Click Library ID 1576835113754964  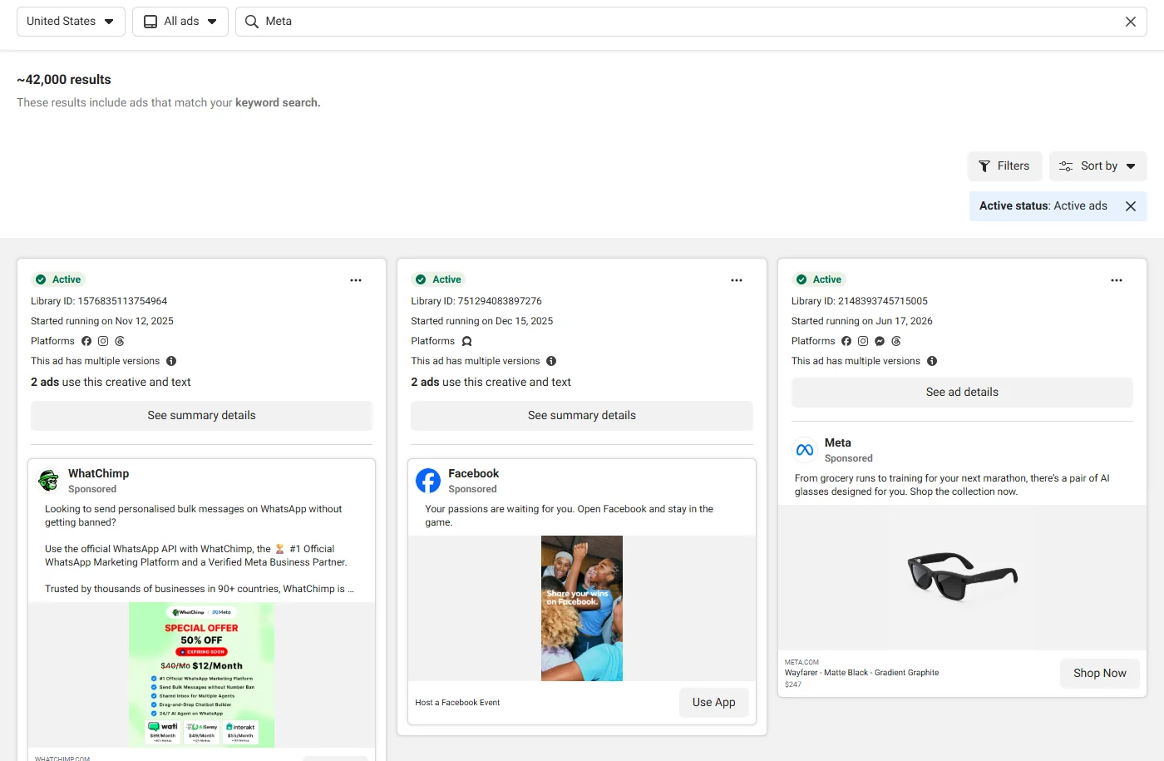pyautogui.click(x=99, y=301)
